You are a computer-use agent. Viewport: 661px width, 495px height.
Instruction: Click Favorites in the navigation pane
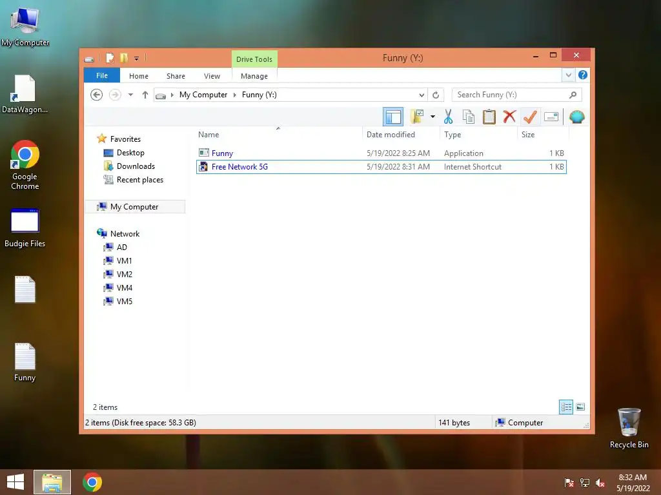(125, 139)
